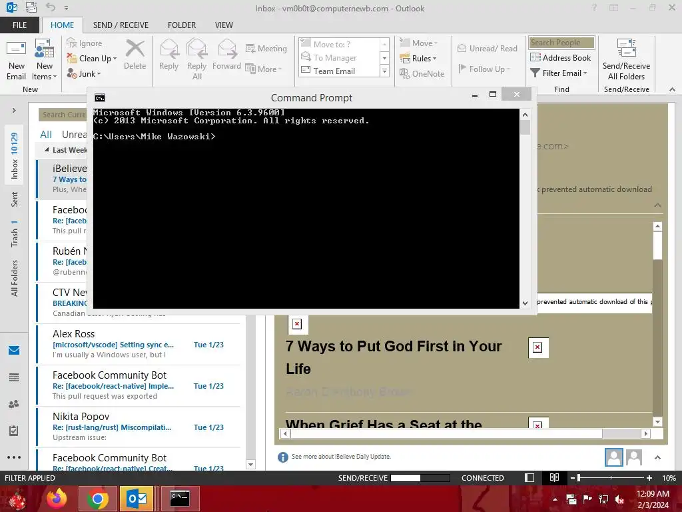Screen dimensions: 682x512
Task: Open the Rules dropdown
Action: pos(418,59)
